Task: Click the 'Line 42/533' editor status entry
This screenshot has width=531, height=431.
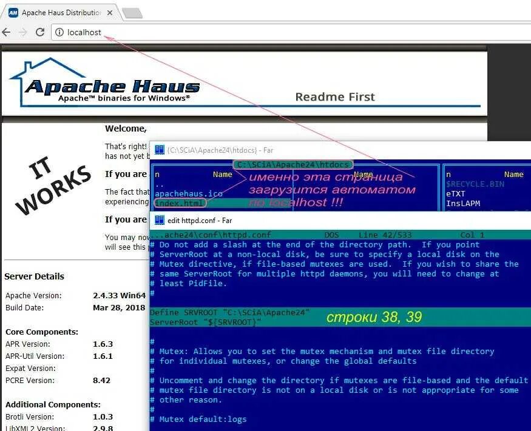Action: tap(385, 235)
